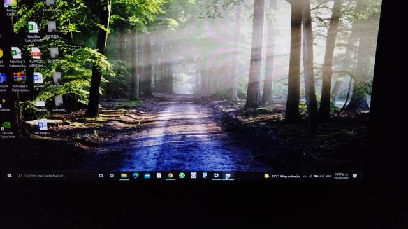408x229 pixels.
Task: Select the 'Actividad 5. Elaboración' Excel file
Action: click(17, 57)
